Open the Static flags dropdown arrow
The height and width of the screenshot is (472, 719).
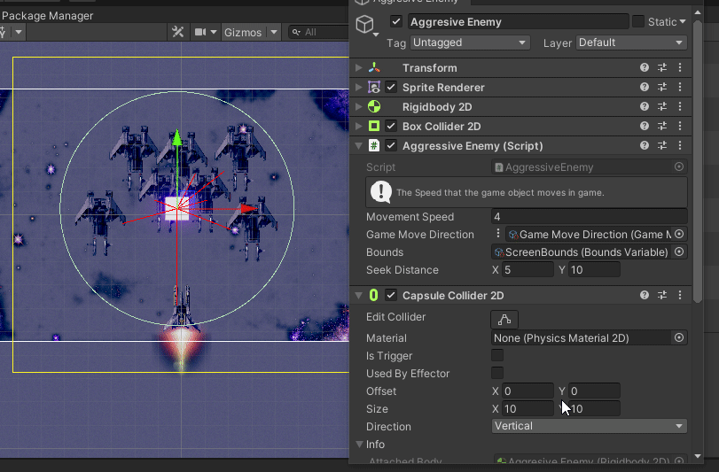(683, 21)
